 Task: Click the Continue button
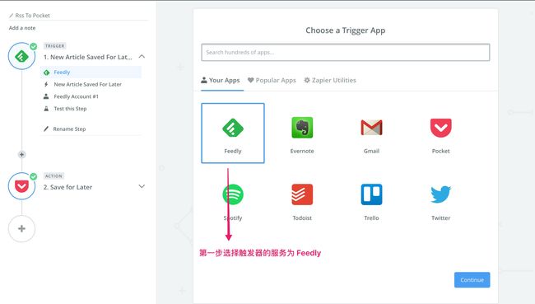[472, 280]
